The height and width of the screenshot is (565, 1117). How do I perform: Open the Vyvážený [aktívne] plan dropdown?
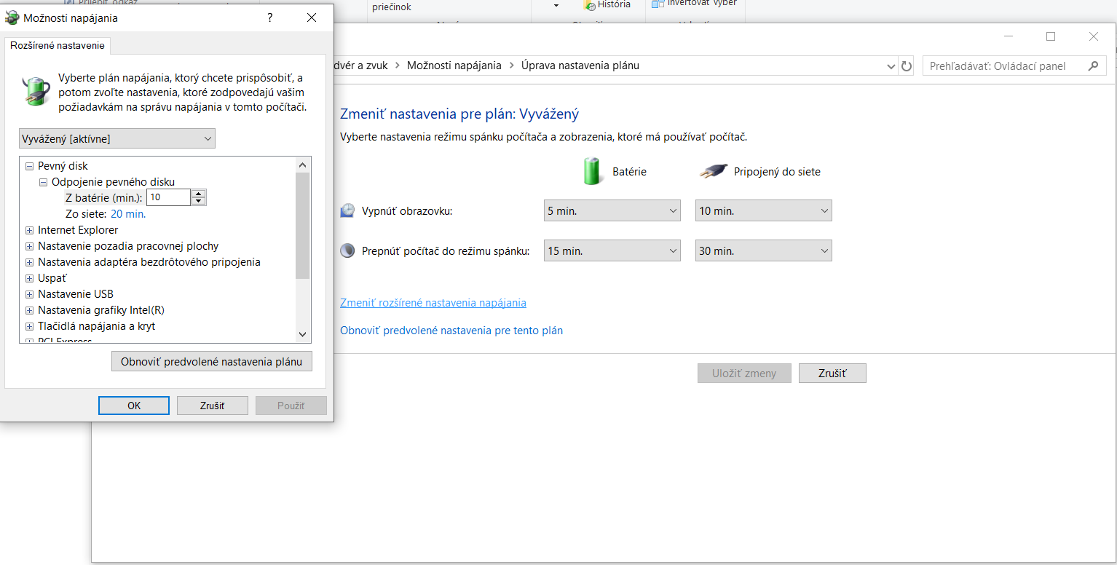pos(117,138)
